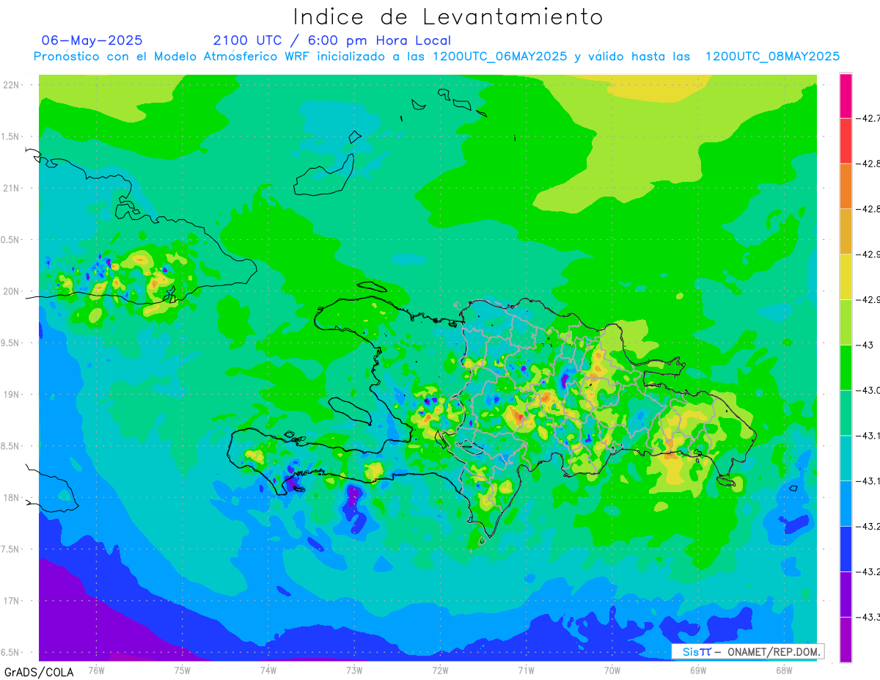Screen dimensions: 880x680
Task: Click the 69W longitude label
Action: [698, 670]
